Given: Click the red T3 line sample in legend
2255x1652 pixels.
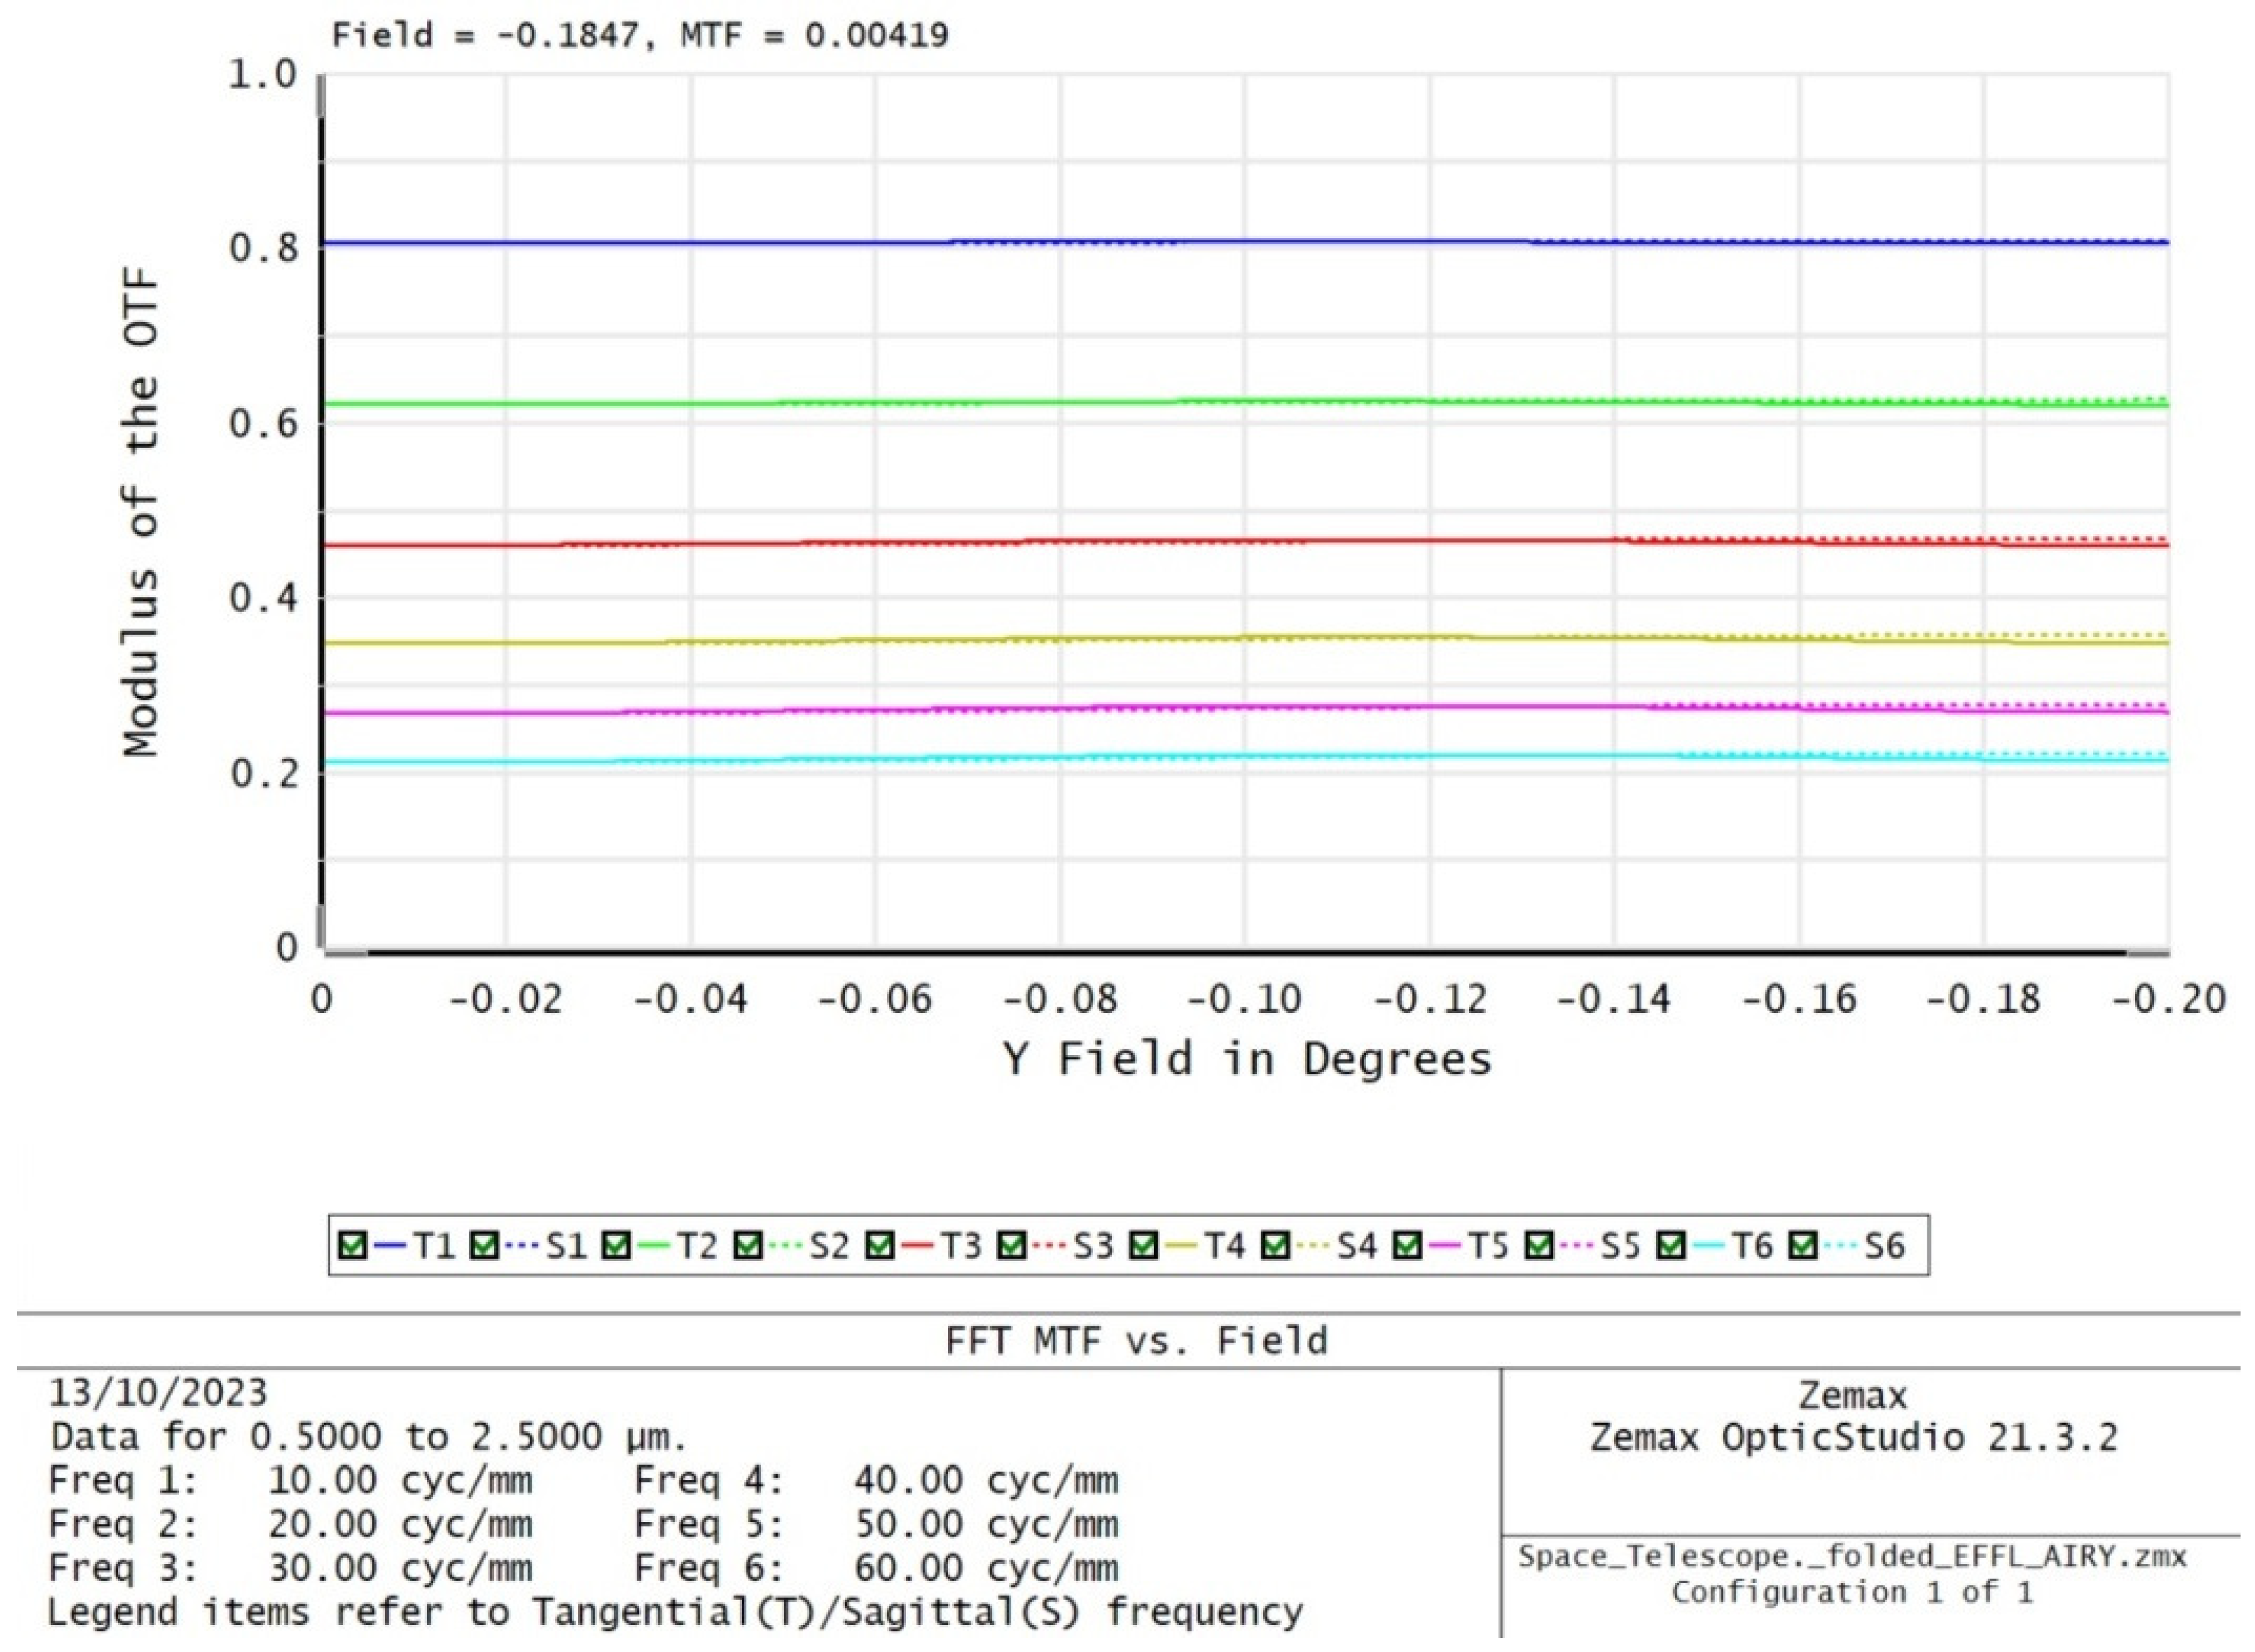Looking at the screenshot, I should click(917, 1246).
